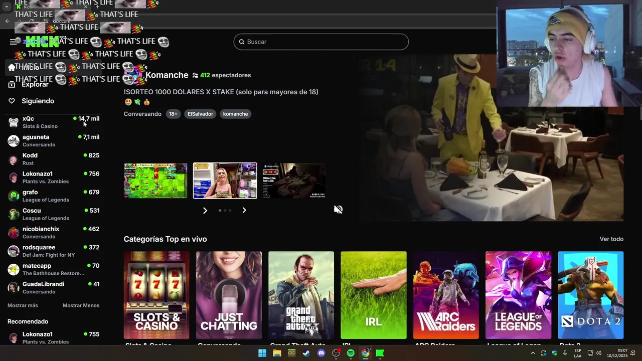
Task: Launch Steam from taskbar
Action: click(306, 353)
